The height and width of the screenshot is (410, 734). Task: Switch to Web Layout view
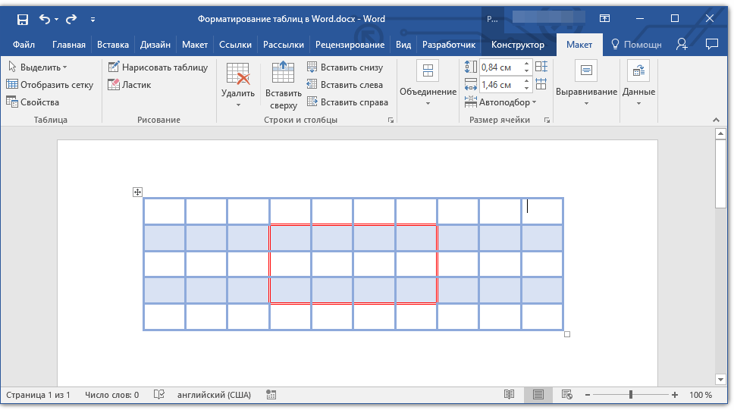(x=567, y=395)
